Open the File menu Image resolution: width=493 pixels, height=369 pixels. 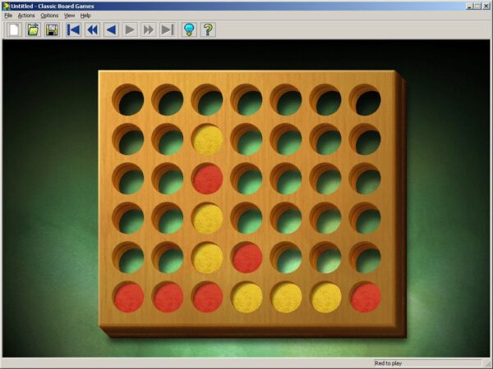point(8,16)
